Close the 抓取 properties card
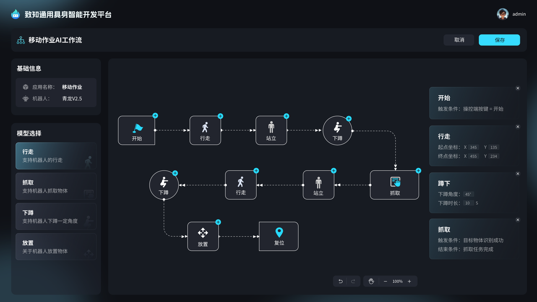537x302 pixels. (x=518, y=220)
